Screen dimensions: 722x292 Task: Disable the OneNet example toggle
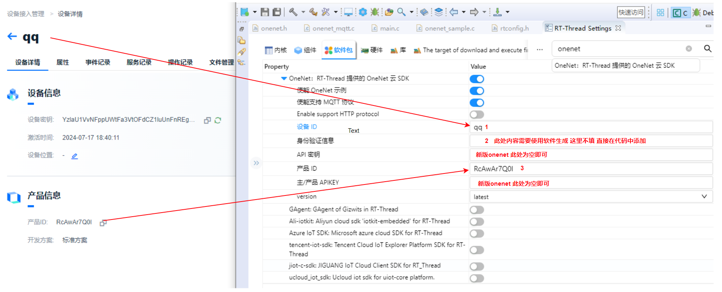(x=477, y=91)
